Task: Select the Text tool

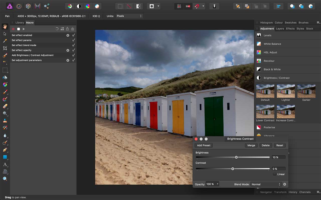Action: click(5, 164)
